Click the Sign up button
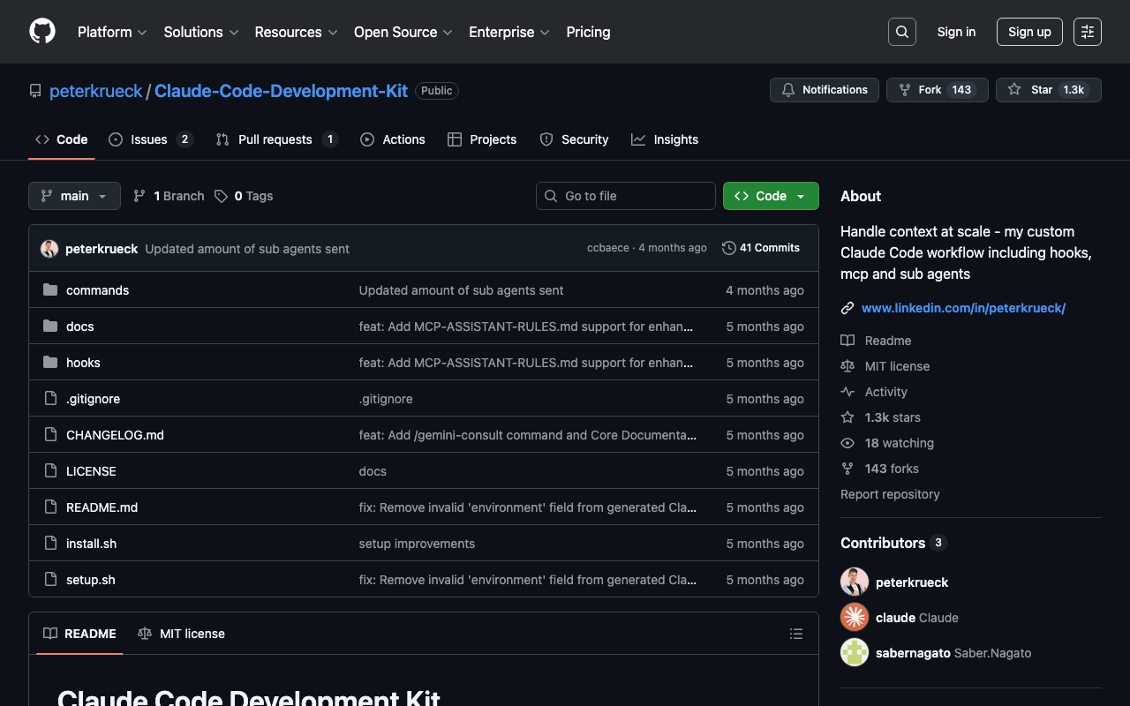 1028,32
